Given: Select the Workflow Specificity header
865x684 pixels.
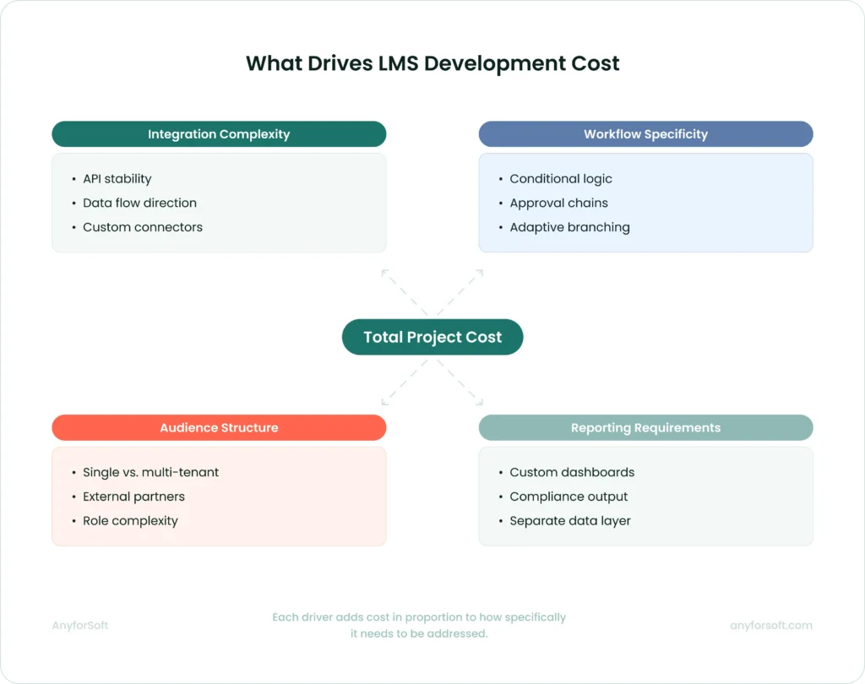Looking at the screenshot, I should [645, 134].
